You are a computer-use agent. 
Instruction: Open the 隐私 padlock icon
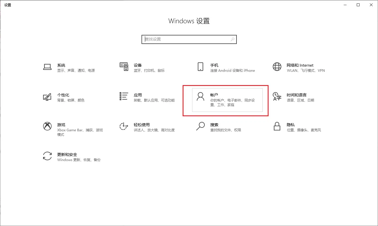(277, 126)
